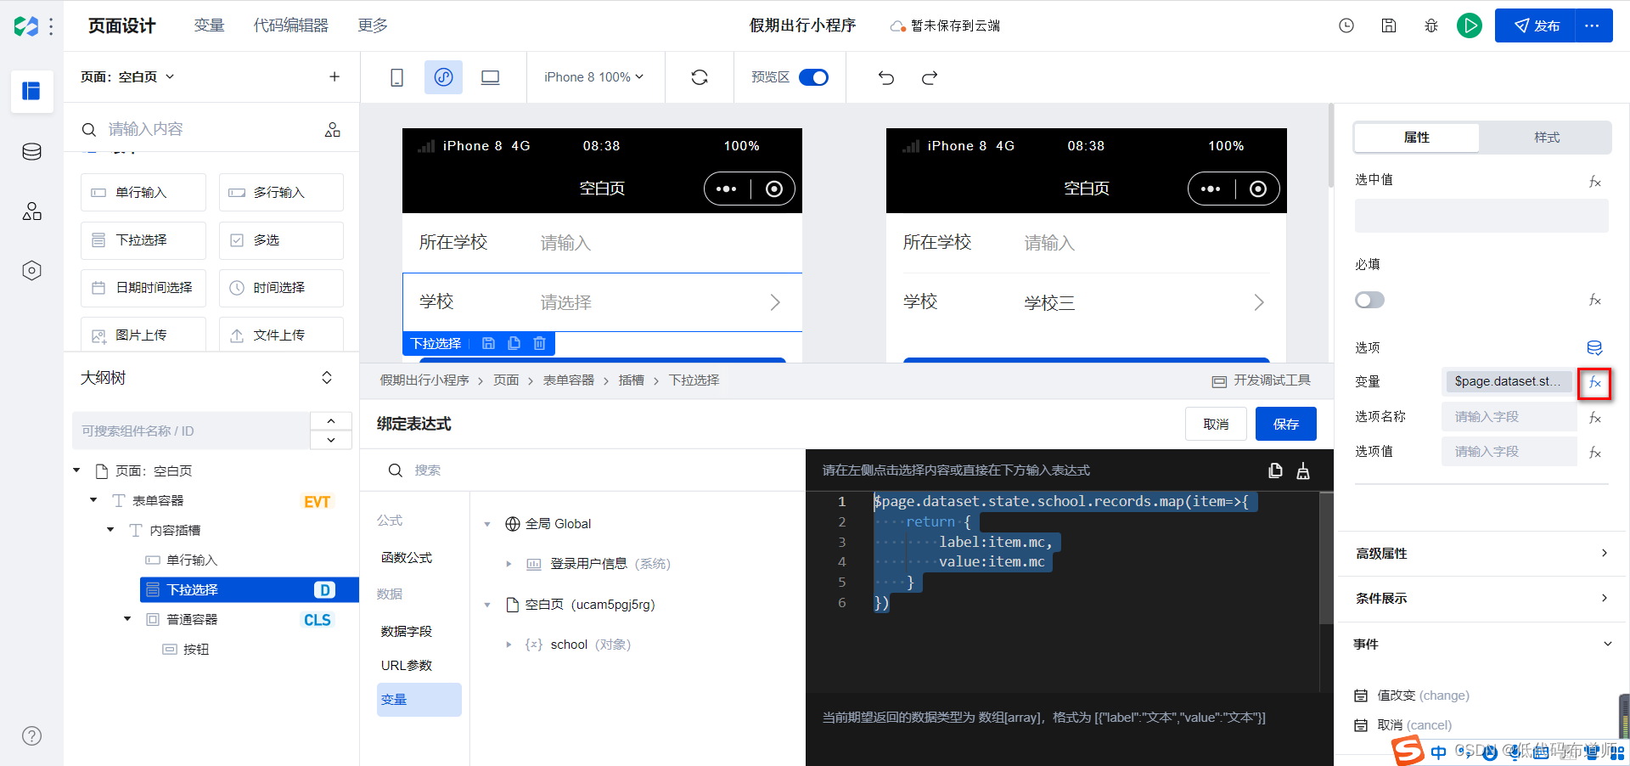Open the data source database icon
Viewport: 1630px width, 766px height.
tap(31, 152)
